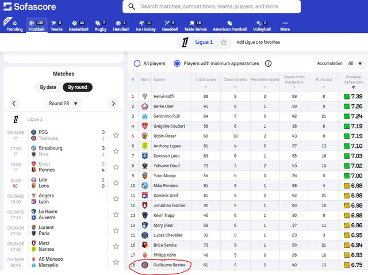Favorite the AS Monaco vs Marseille match
The width and height of the screenshot is (368, 275).
(116, 262)
